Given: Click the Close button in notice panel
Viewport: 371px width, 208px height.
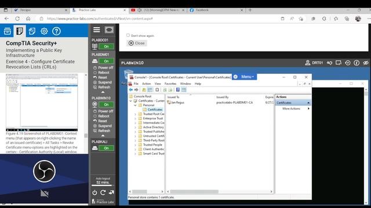Looking at the screenshot, I should (137, 43).
